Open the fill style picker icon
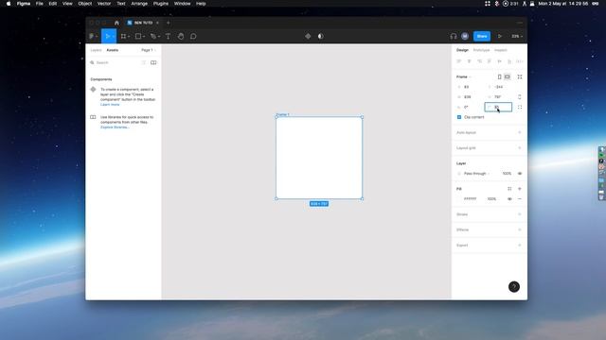The width and height of the screenshot is (606, 340). (509, 189)
